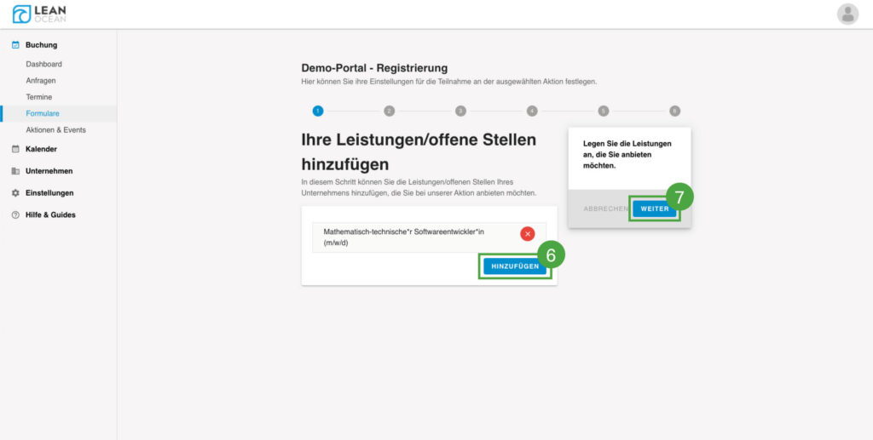873x440 pixels.
Task: Select step 6 in progress stepper
Action: [674, 111]
